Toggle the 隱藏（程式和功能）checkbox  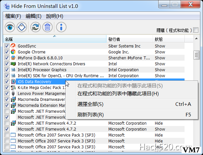pos(196,30)
